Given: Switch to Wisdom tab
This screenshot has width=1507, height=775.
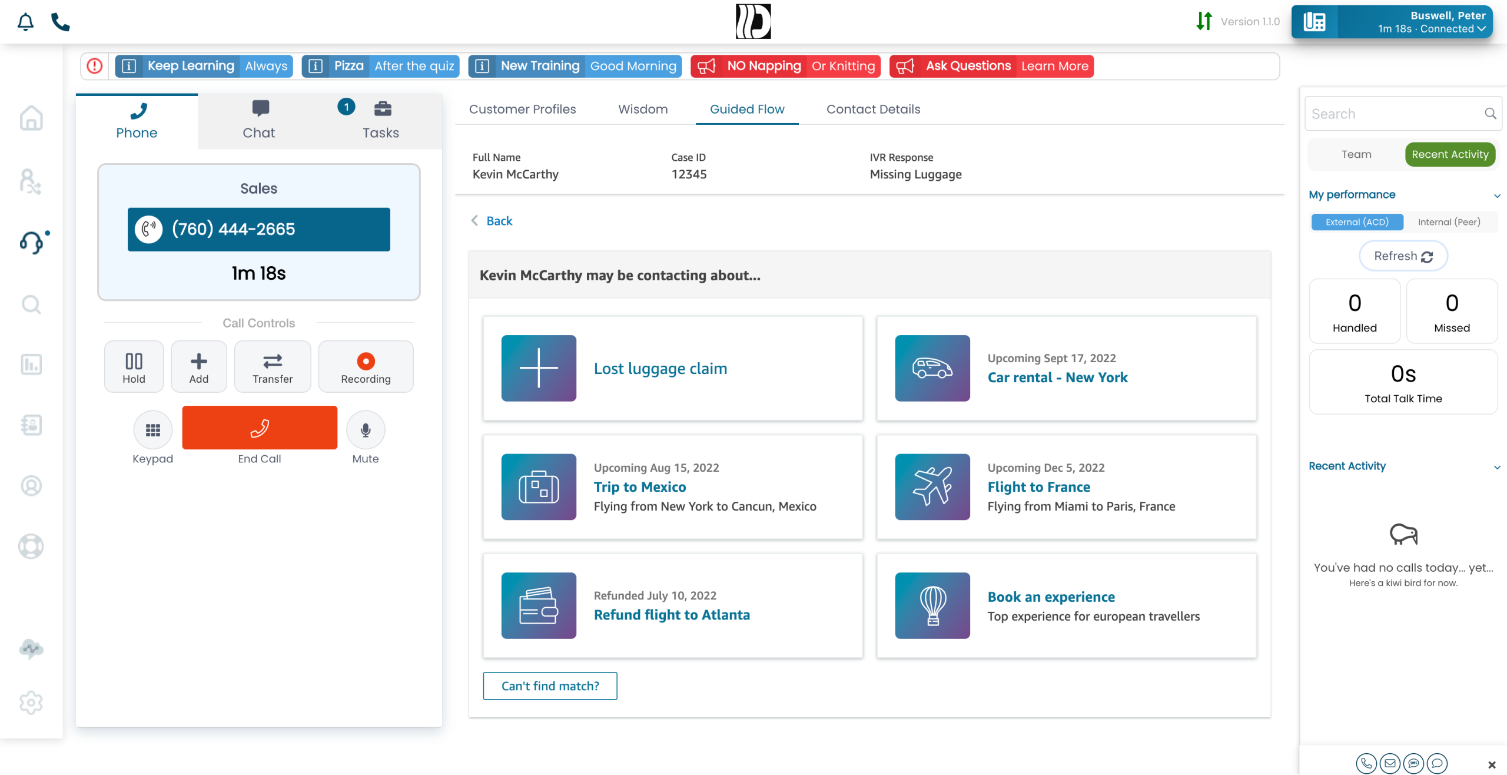Looking at the screenshot, I should (x=643, y=109).
